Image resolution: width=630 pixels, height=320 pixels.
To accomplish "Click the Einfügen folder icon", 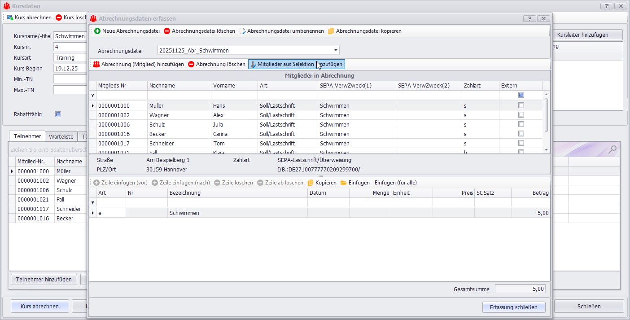I will tap(344, 183).
